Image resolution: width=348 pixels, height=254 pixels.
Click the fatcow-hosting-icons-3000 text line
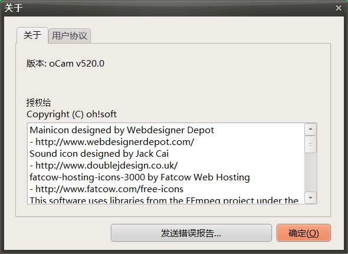(140, 177)
